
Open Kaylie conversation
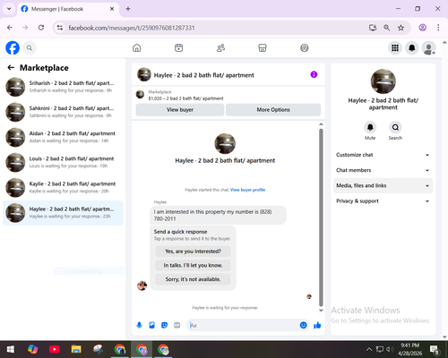tap(63, 188)
